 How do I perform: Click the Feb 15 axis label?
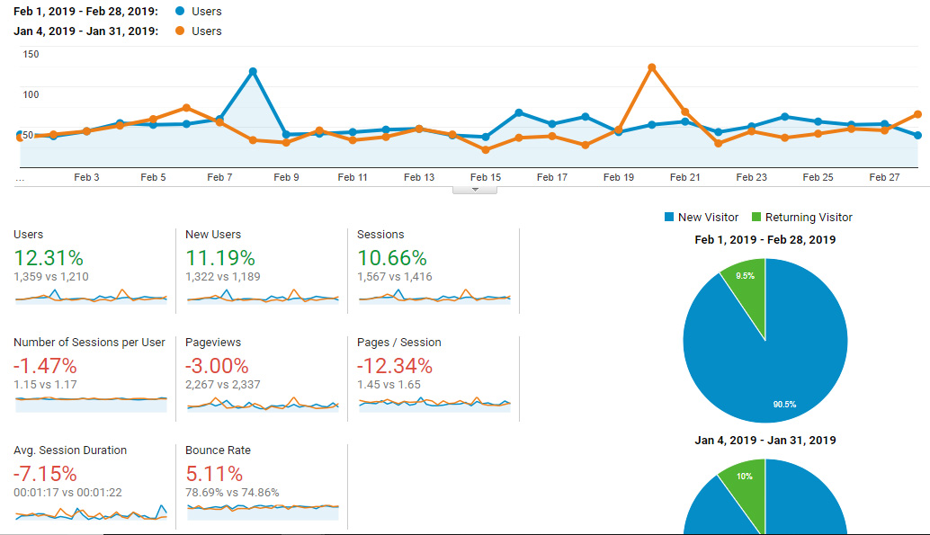(485, 177)
